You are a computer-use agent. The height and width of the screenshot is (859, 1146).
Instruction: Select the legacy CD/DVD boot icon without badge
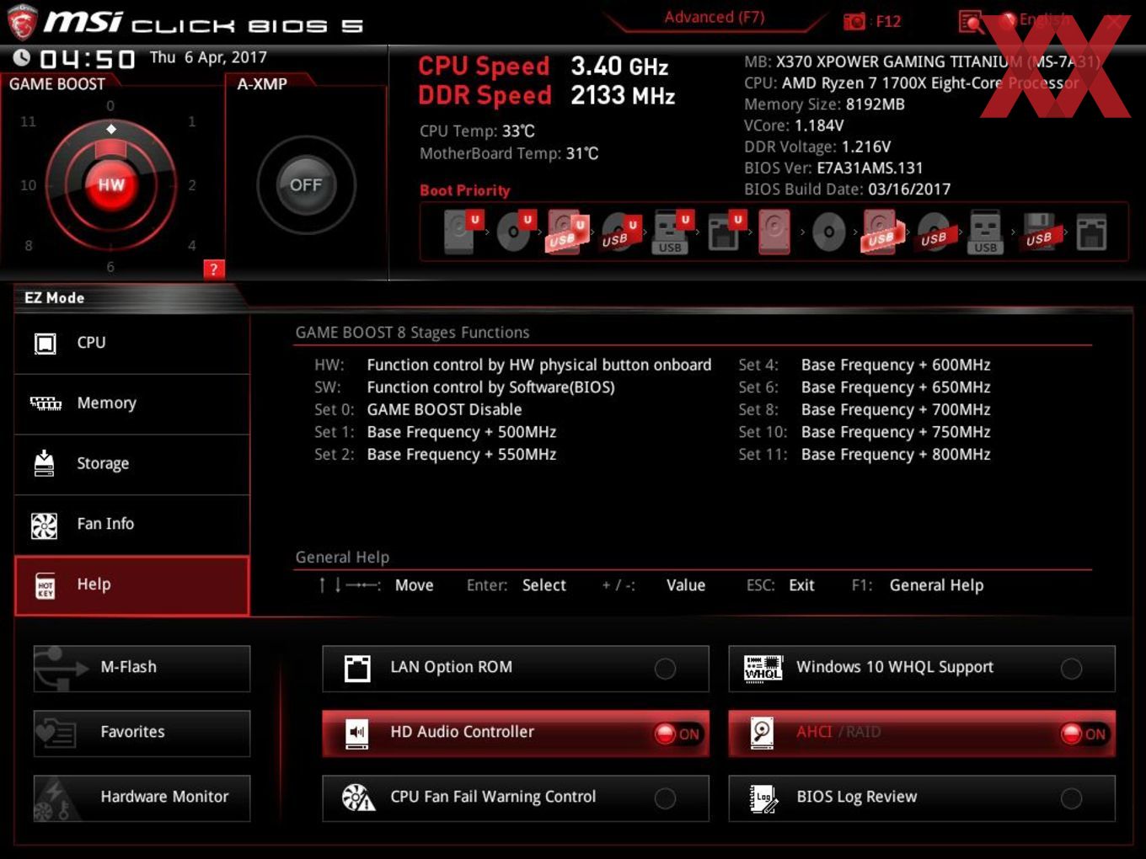click(828, 232)
